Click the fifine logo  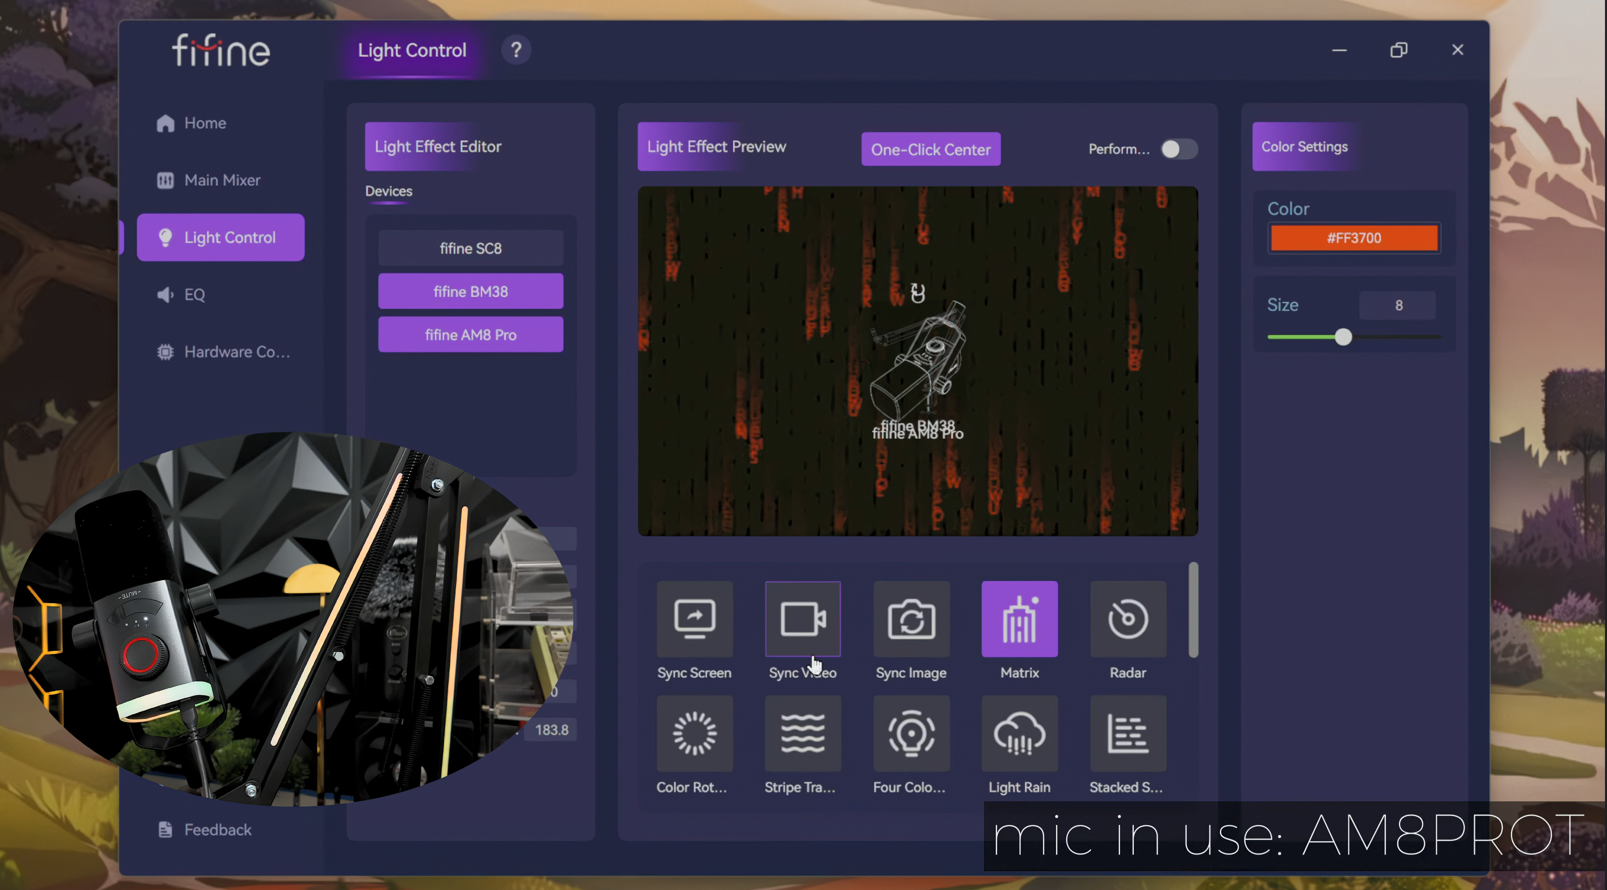(x=221, y=50)
